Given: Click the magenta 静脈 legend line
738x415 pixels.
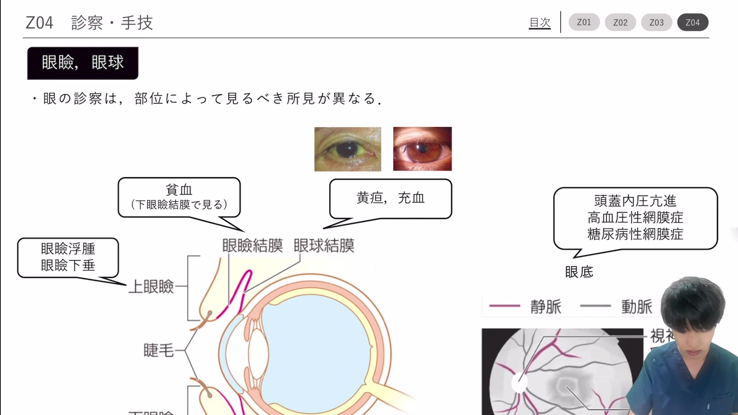Looking at the screenshot, I should pos(504,306).
